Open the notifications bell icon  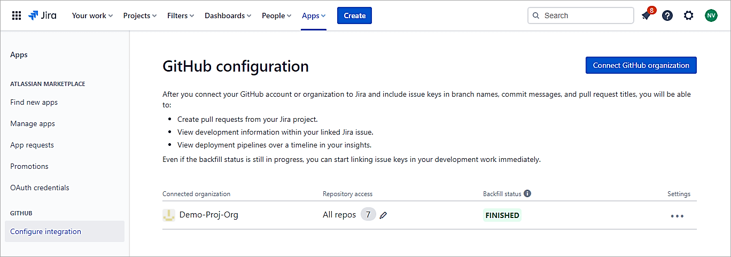646,16
